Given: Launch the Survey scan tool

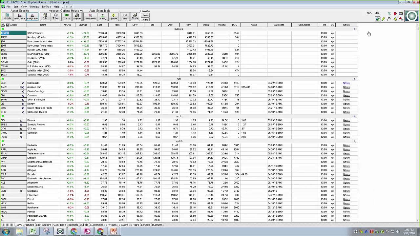Looking at the screenshot, I should coord(103,16).
